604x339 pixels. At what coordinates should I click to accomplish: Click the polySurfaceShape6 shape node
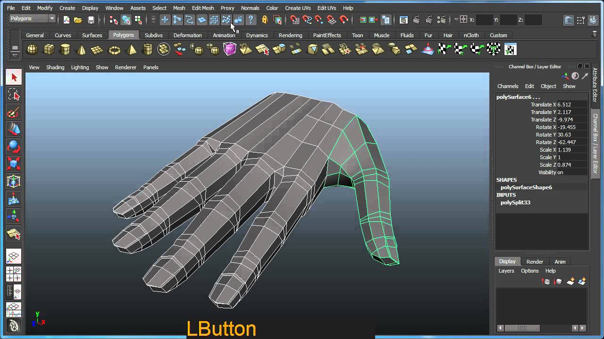[x=526, y=187]
